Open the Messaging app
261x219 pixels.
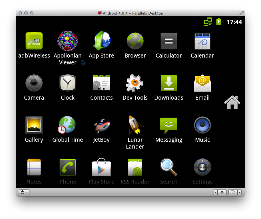pos(169,125)
